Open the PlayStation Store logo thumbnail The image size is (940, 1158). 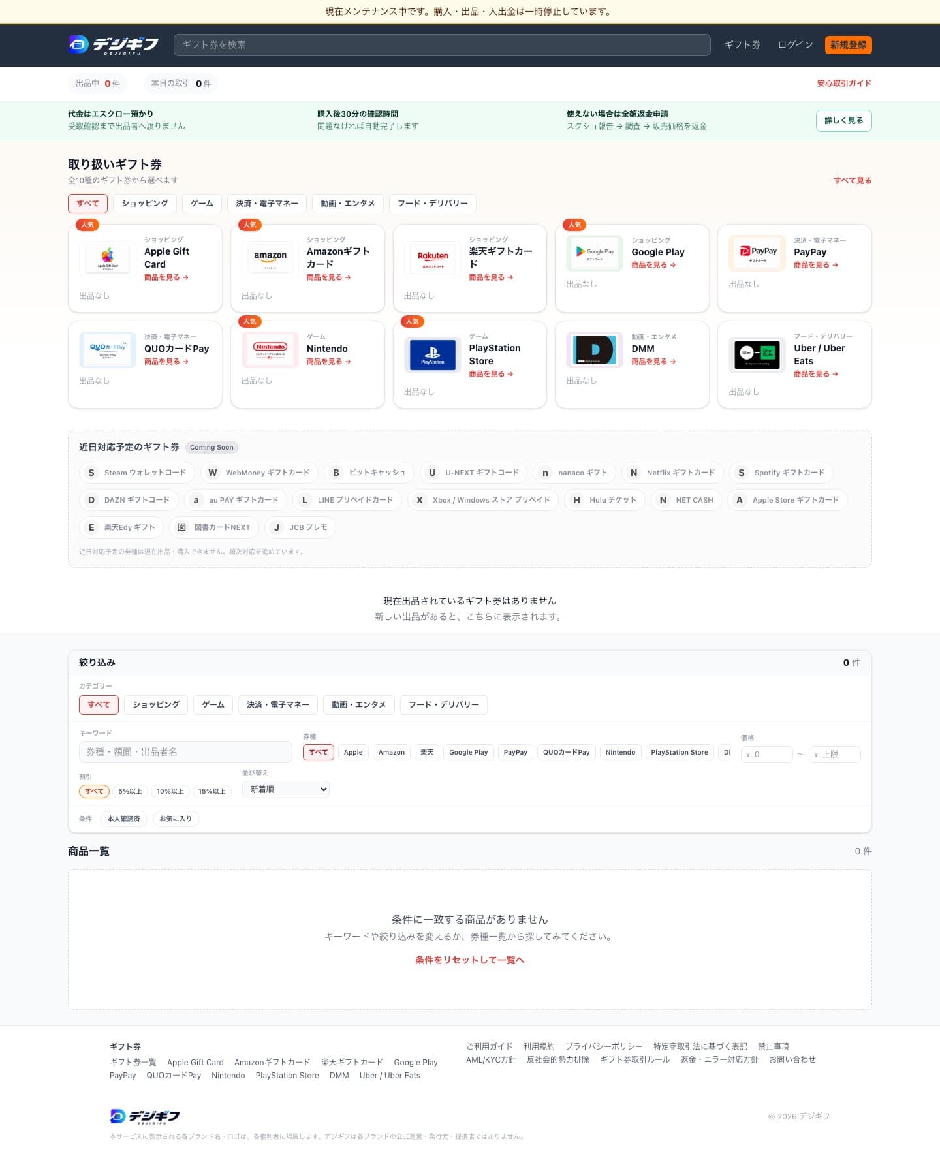[433, 355]
